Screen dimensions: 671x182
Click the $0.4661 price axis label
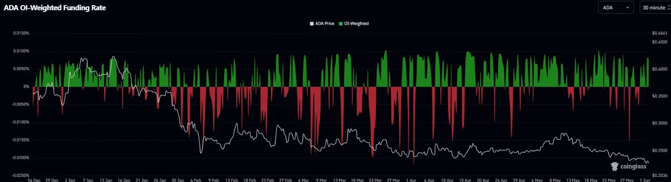pyautogui.click(x=660, y=33)
